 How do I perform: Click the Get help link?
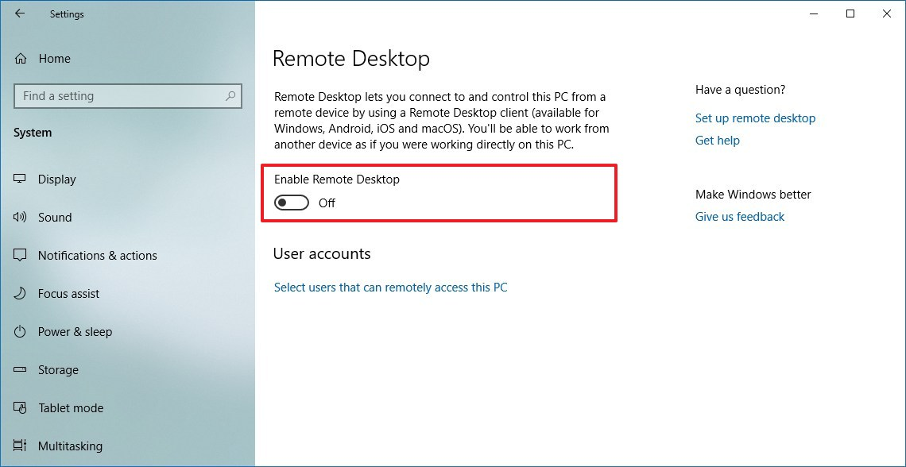tap(717, 141)
